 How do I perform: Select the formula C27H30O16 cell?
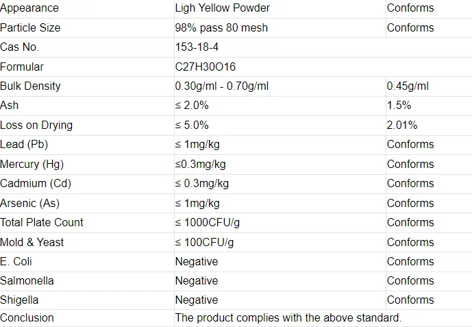pos(206,66)
